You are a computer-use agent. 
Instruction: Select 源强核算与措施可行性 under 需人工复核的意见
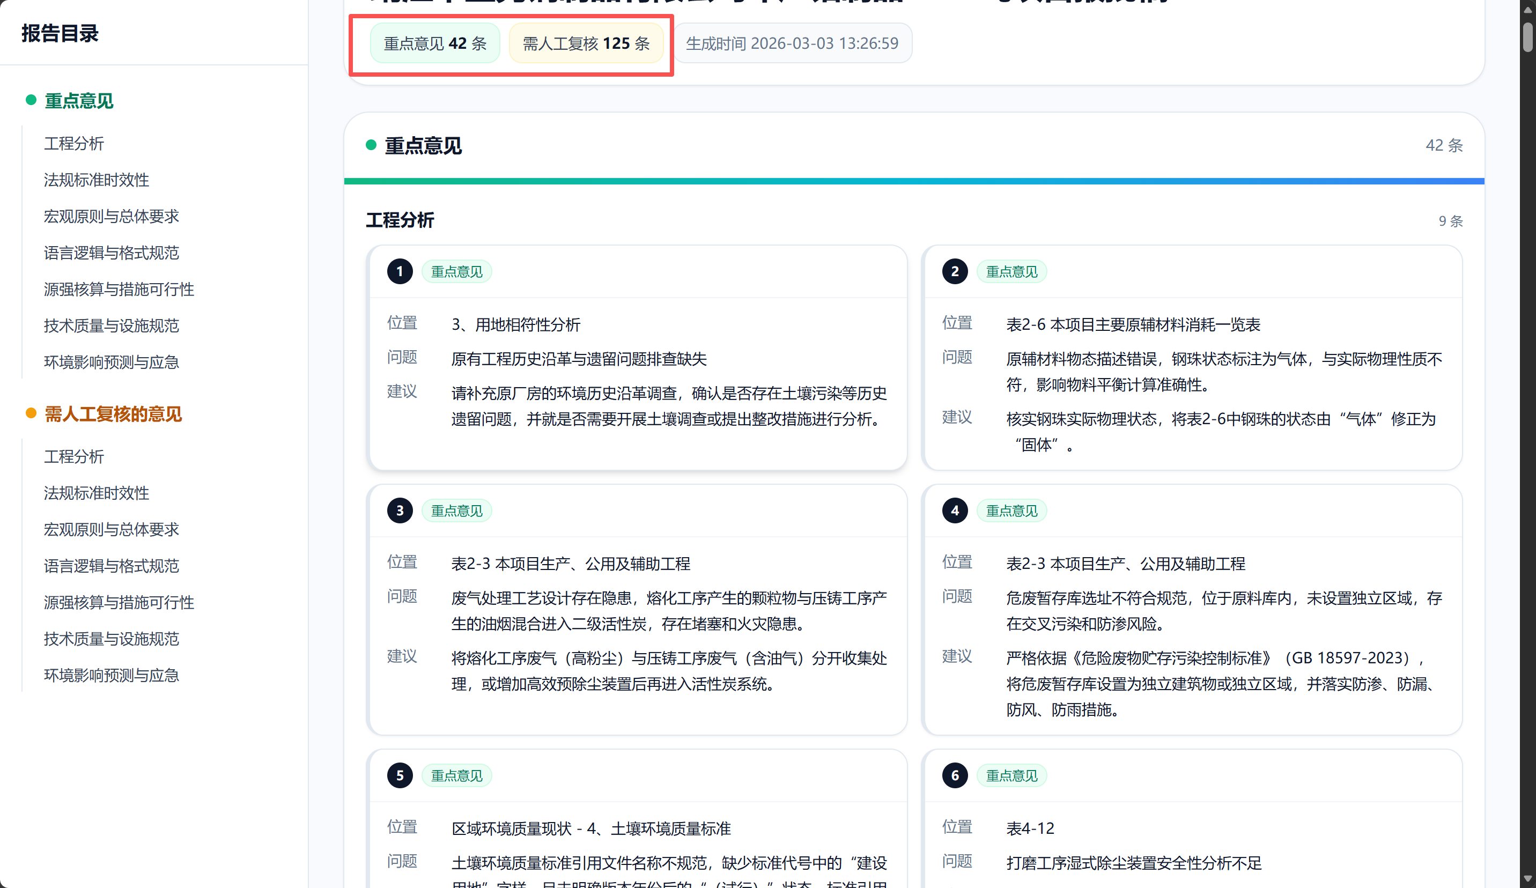tap(119, 602)
